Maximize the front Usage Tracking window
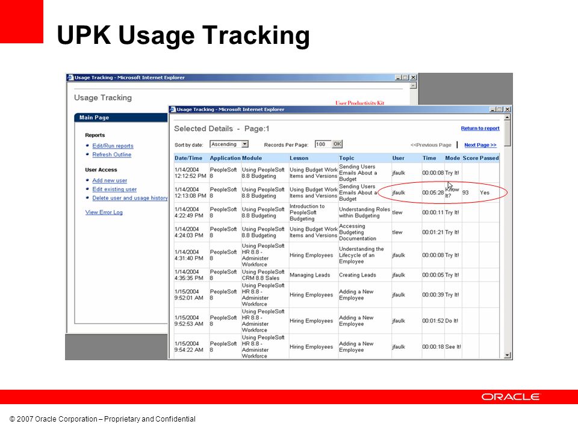The height and width of the screenshot is (433, 578). click(x=500, y=109)
